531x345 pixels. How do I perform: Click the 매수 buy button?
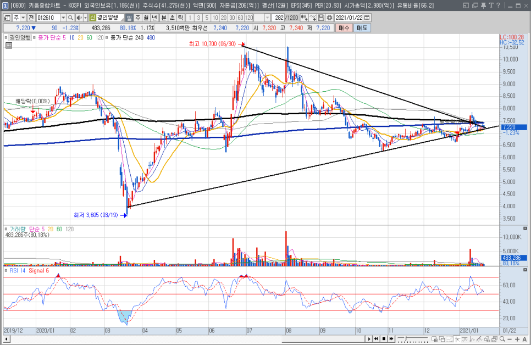[x=344, y=28]
